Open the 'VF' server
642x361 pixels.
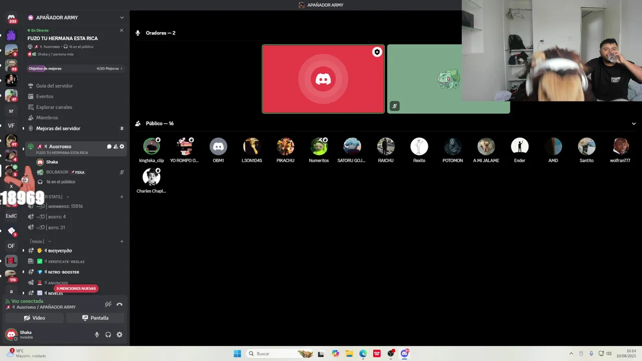[x=11, y=126]
